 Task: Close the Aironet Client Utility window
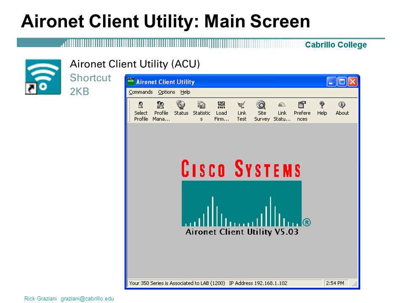click(353, 82)
